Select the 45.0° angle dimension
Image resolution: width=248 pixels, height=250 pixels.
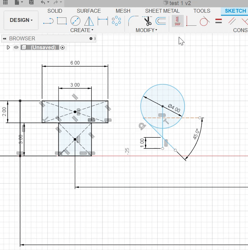pyautogui.click(x=196, y=134)
